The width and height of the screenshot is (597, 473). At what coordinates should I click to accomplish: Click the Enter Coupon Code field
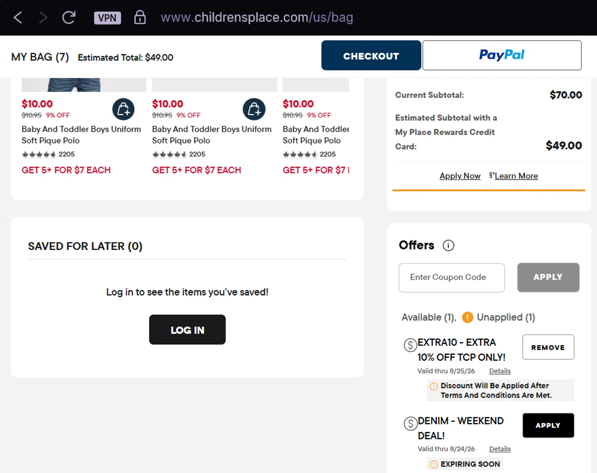[x=452, y=278]
